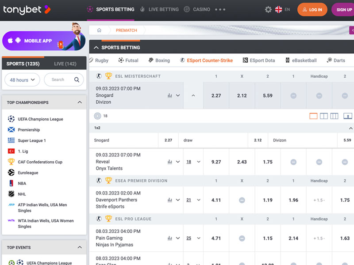Select odds 1.75 for Onyx Talents
Viewport: 354px width, 265px height.
pos(268,162)
